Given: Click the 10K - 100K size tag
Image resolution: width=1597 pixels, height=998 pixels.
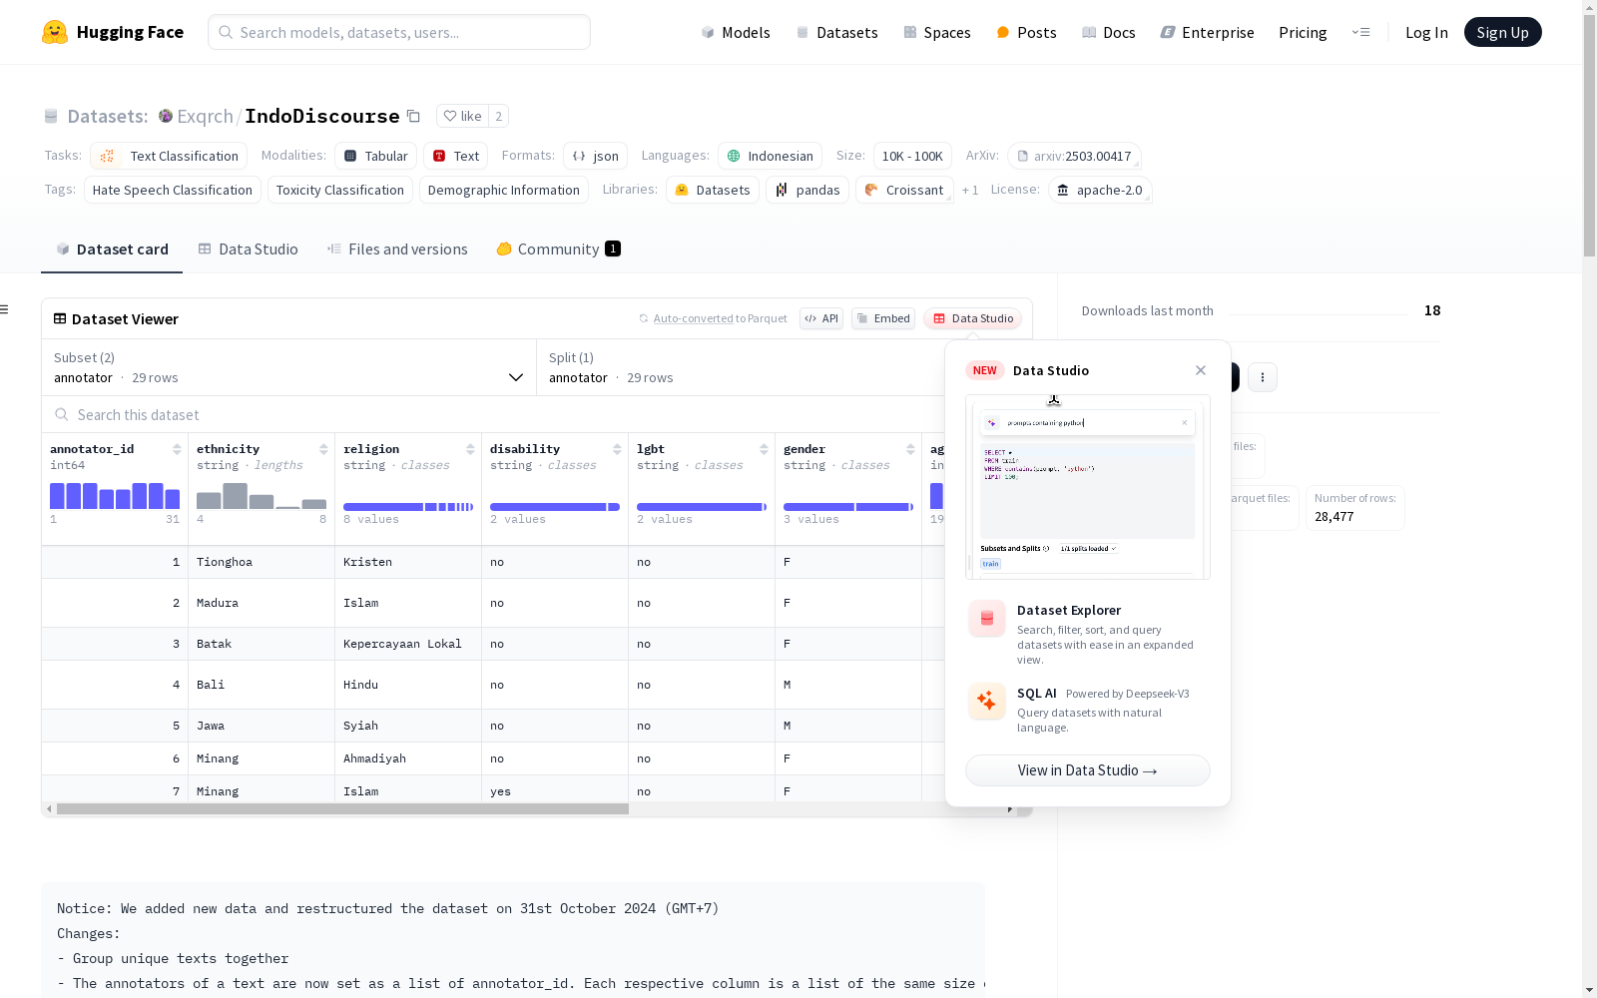Looking at the screenshot, I should [x=912, y=156].
